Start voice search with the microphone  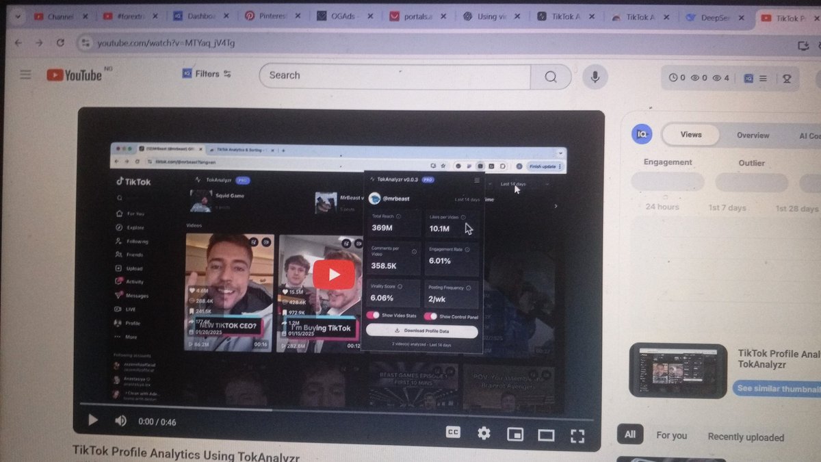coord(595,77)
